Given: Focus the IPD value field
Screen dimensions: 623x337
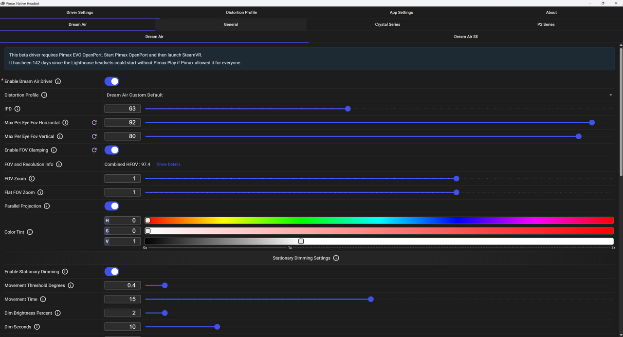Looking at the screenshot, I should point(123,109).
